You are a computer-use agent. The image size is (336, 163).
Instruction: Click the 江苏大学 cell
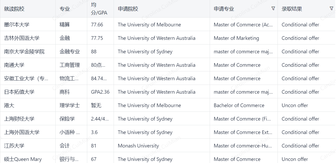14,146
